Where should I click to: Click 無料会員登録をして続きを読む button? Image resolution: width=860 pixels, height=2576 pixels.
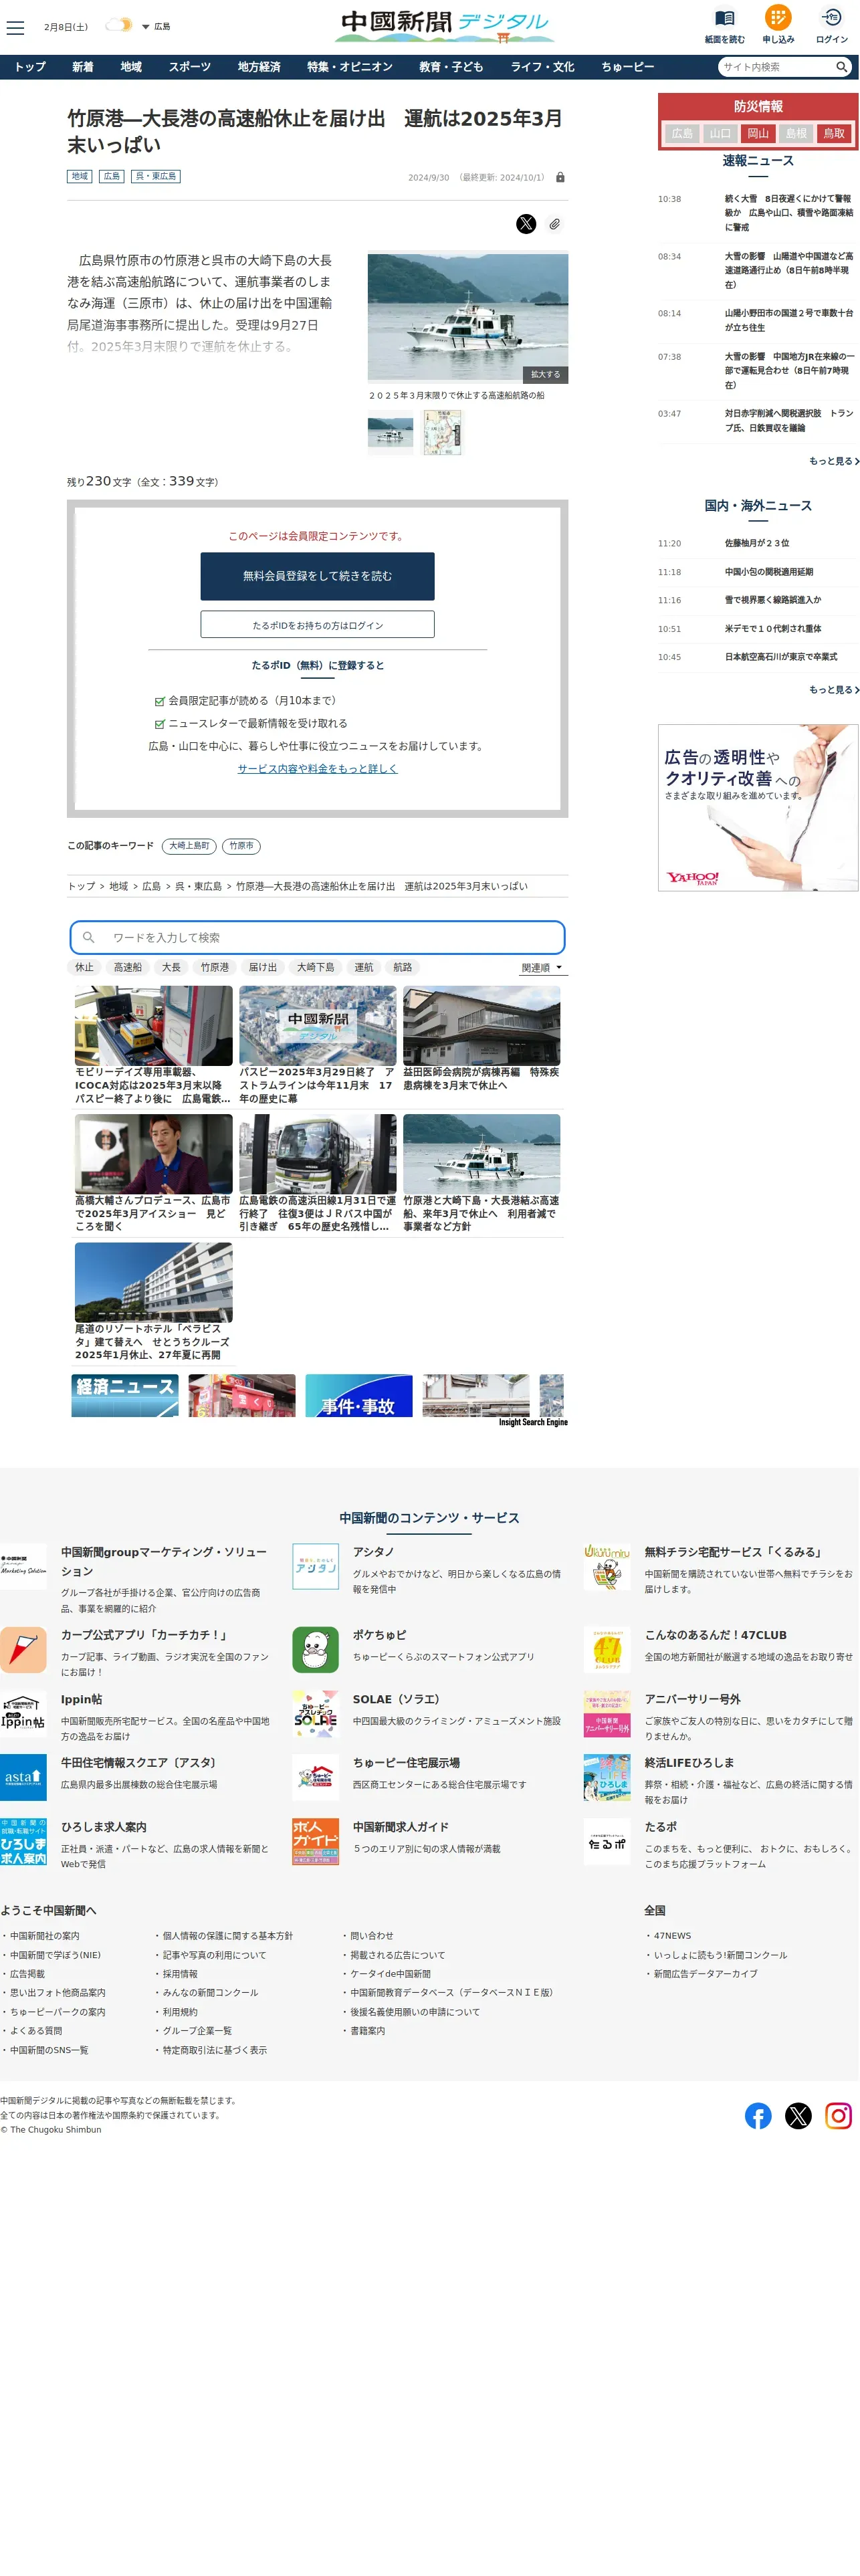point(317,576)
